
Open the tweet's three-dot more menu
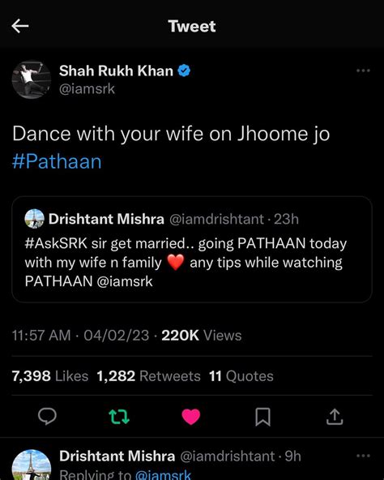[x=363, y=71]
